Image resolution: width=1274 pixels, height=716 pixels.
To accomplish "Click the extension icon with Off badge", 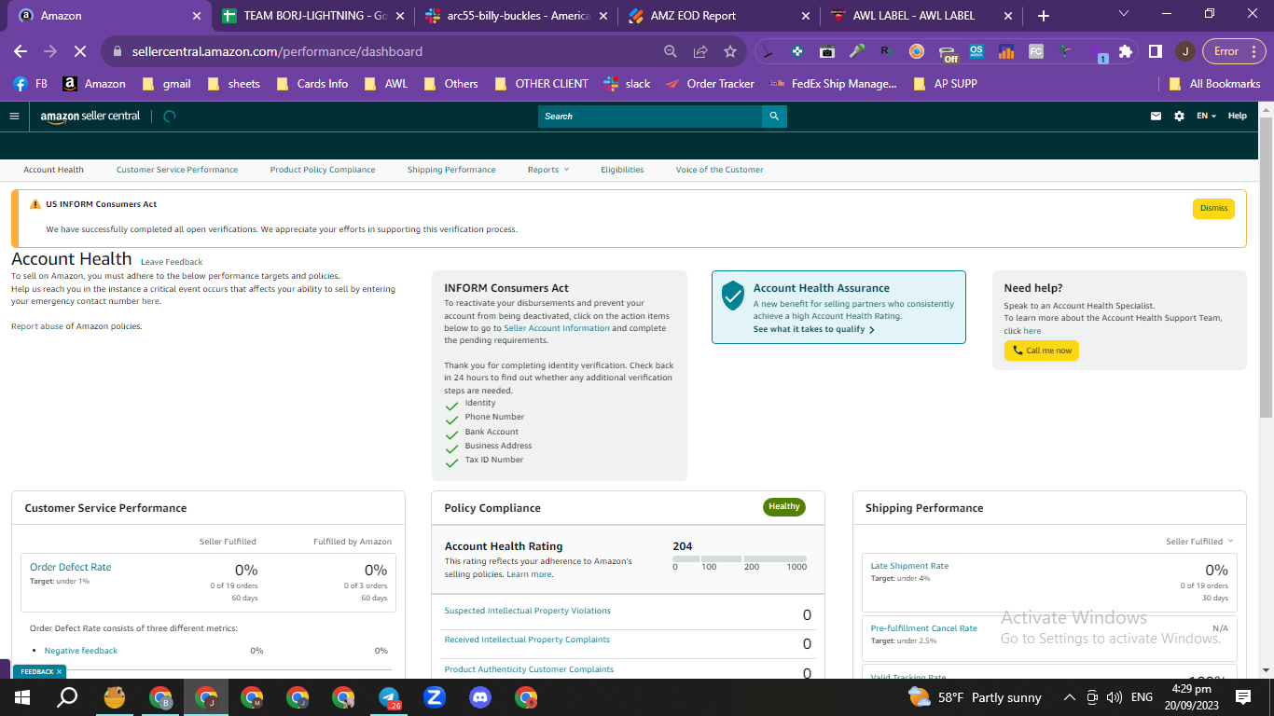I will click(948, 53).
